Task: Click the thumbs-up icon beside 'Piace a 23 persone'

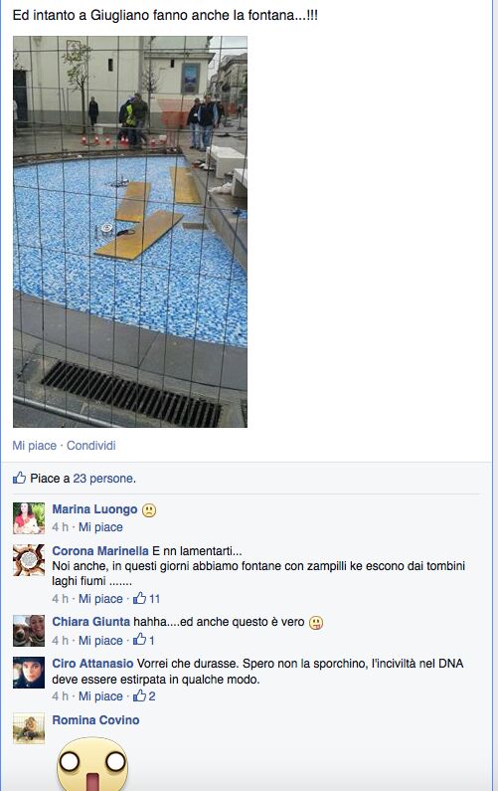Action: coord(19,478)
